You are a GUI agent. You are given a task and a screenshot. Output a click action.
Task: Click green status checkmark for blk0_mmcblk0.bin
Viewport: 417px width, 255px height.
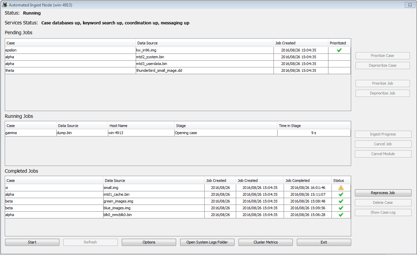click(341, 215)
